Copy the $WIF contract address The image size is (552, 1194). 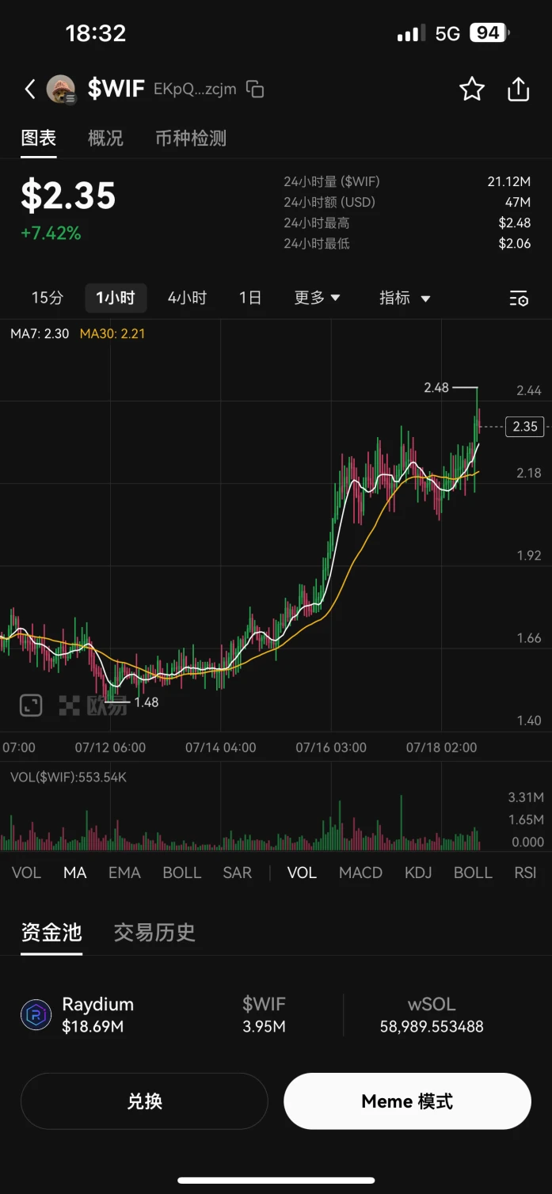point(255,89)
